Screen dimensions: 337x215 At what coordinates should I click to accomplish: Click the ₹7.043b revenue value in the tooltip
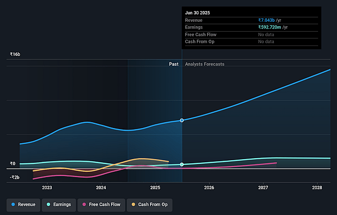[270, 19]
